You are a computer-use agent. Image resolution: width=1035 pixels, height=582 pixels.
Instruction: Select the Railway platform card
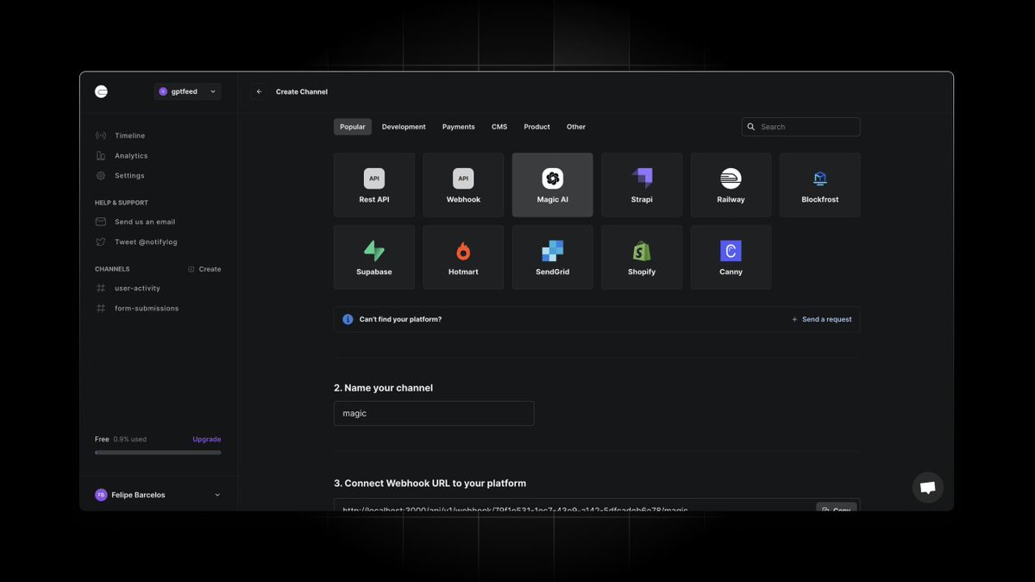731,185
